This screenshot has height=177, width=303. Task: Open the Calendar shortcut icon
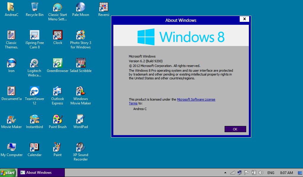pyautogui.click(x=35, y=147)
